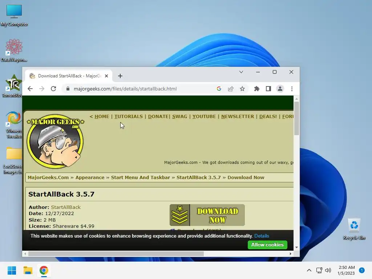Select the LockScreen Images folder icon
The height and width of the screenshot is (279, 372).
13,161
